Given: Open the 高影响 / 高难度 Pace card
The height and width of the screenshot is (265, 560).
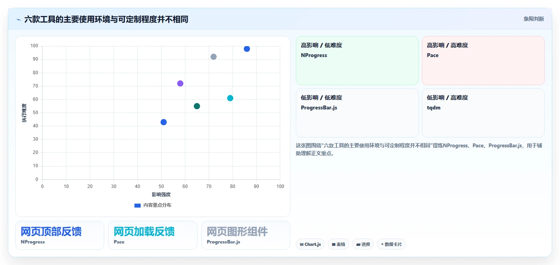Looking at the screenshot, I should pos(483,61).
